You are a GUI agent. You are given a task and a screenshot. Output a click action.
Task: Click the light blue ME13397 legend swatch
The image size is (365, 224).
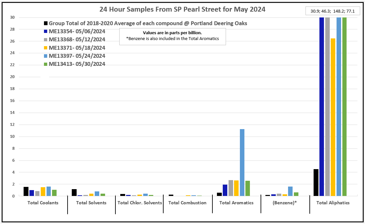(46, 56)
